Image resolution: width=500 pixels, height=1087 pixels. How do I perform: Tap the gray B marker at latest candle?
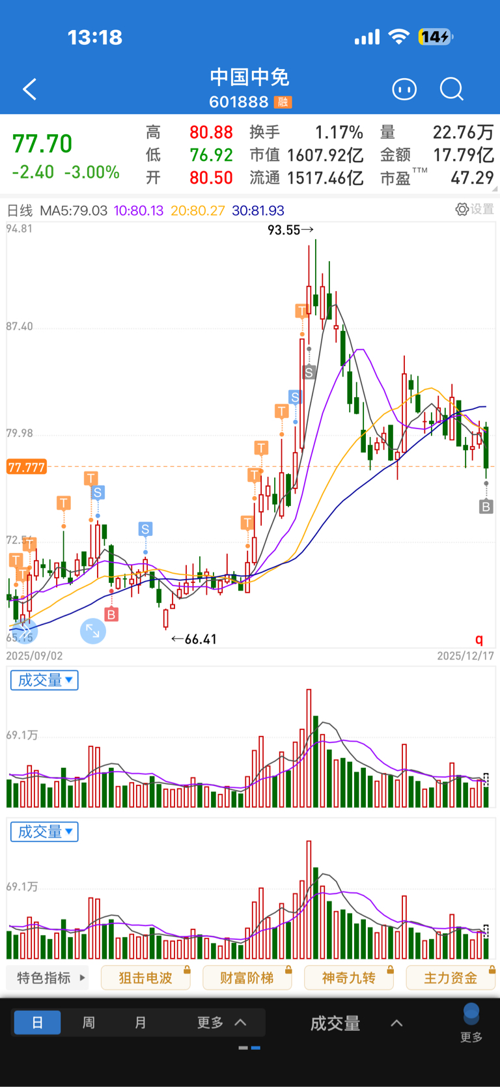click(x=486, y=507)
